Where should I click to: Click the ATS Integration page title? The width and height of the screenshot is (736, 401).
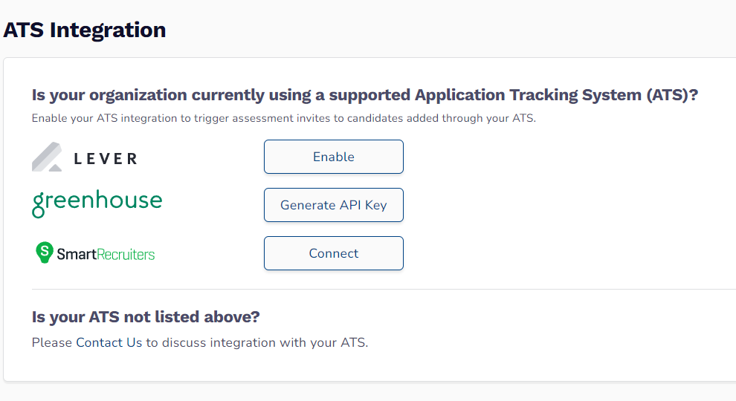[x=85, y=30]
